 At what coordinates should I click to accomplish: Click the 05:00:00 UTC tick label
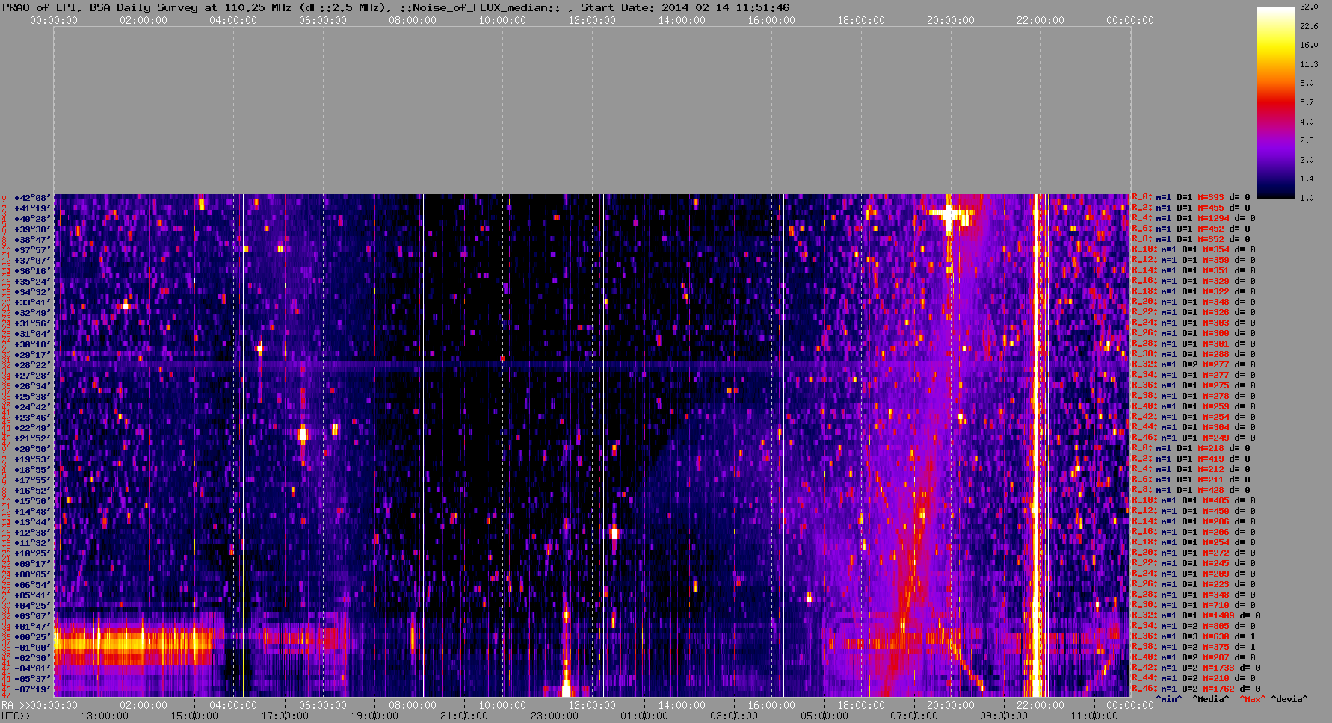pos(824,716)
